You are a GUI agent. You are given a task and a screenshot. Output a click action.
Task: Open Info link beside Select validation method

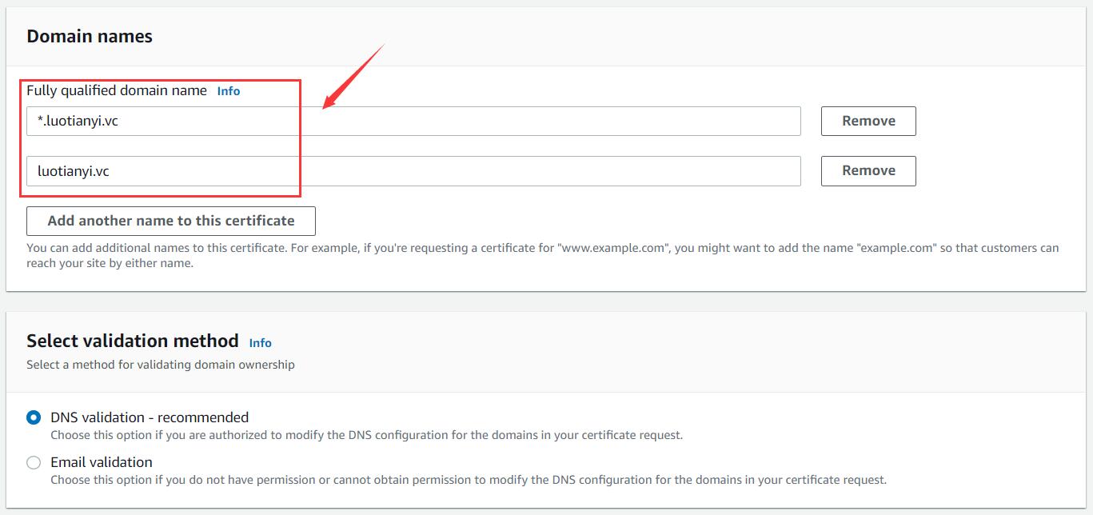pos(260,343)
